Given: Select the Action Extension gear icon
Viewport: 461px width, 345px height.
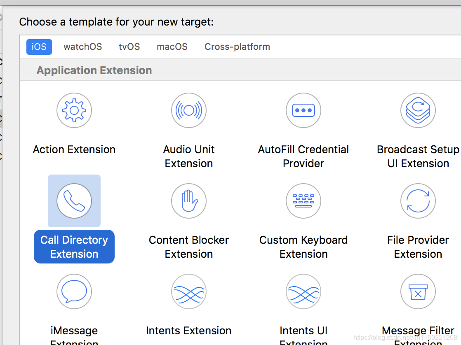Looking at the screenshot, I should tap(74, 110).
